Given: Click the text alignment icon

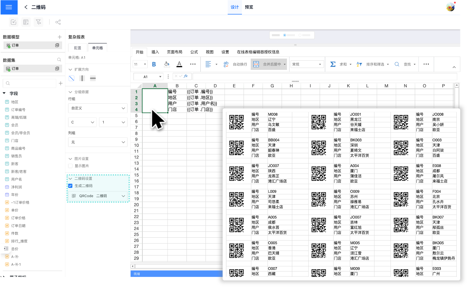Looking at the screenshot, I should click(208, 64).
